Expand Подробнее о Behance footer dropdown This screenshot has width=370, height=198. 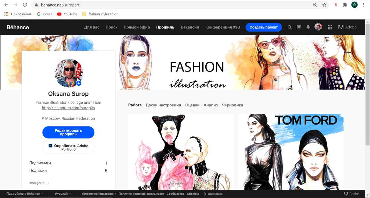pyautogui.click(x=25, y=194)
